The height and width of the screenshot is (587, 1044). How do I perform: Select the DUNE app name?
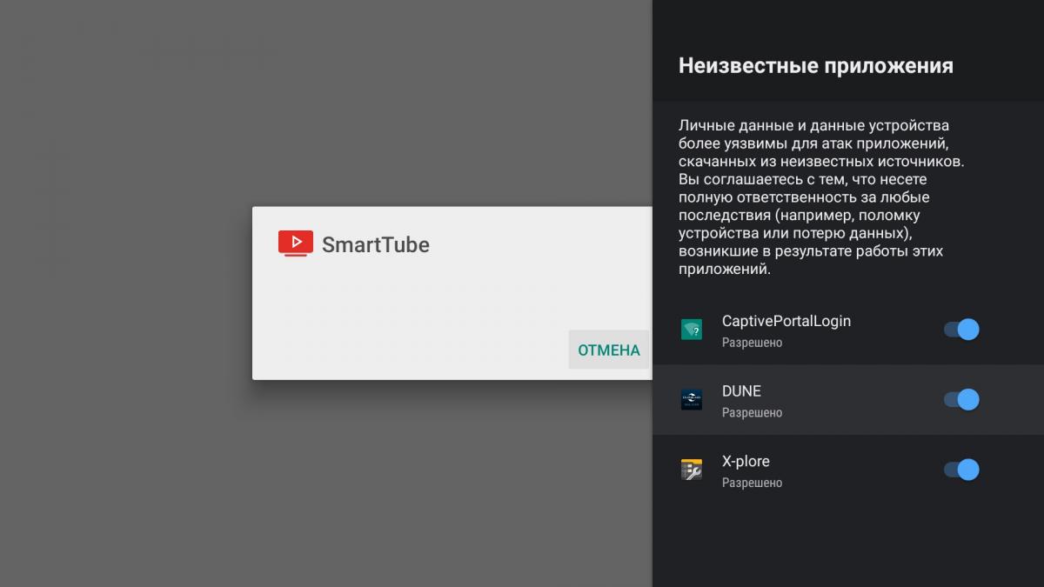(741, 391)
